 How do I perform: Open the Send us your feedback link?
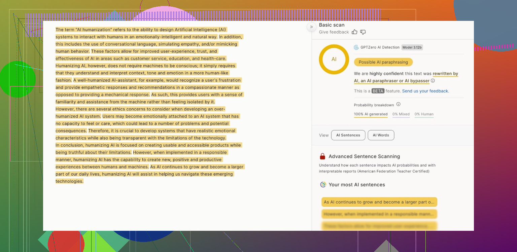pyautogui.click(x=425, y=91)
